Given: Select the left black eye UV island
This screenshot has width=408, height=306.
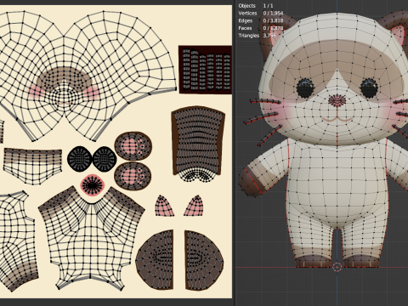Looking at the screenshot, I should (80, 159).
